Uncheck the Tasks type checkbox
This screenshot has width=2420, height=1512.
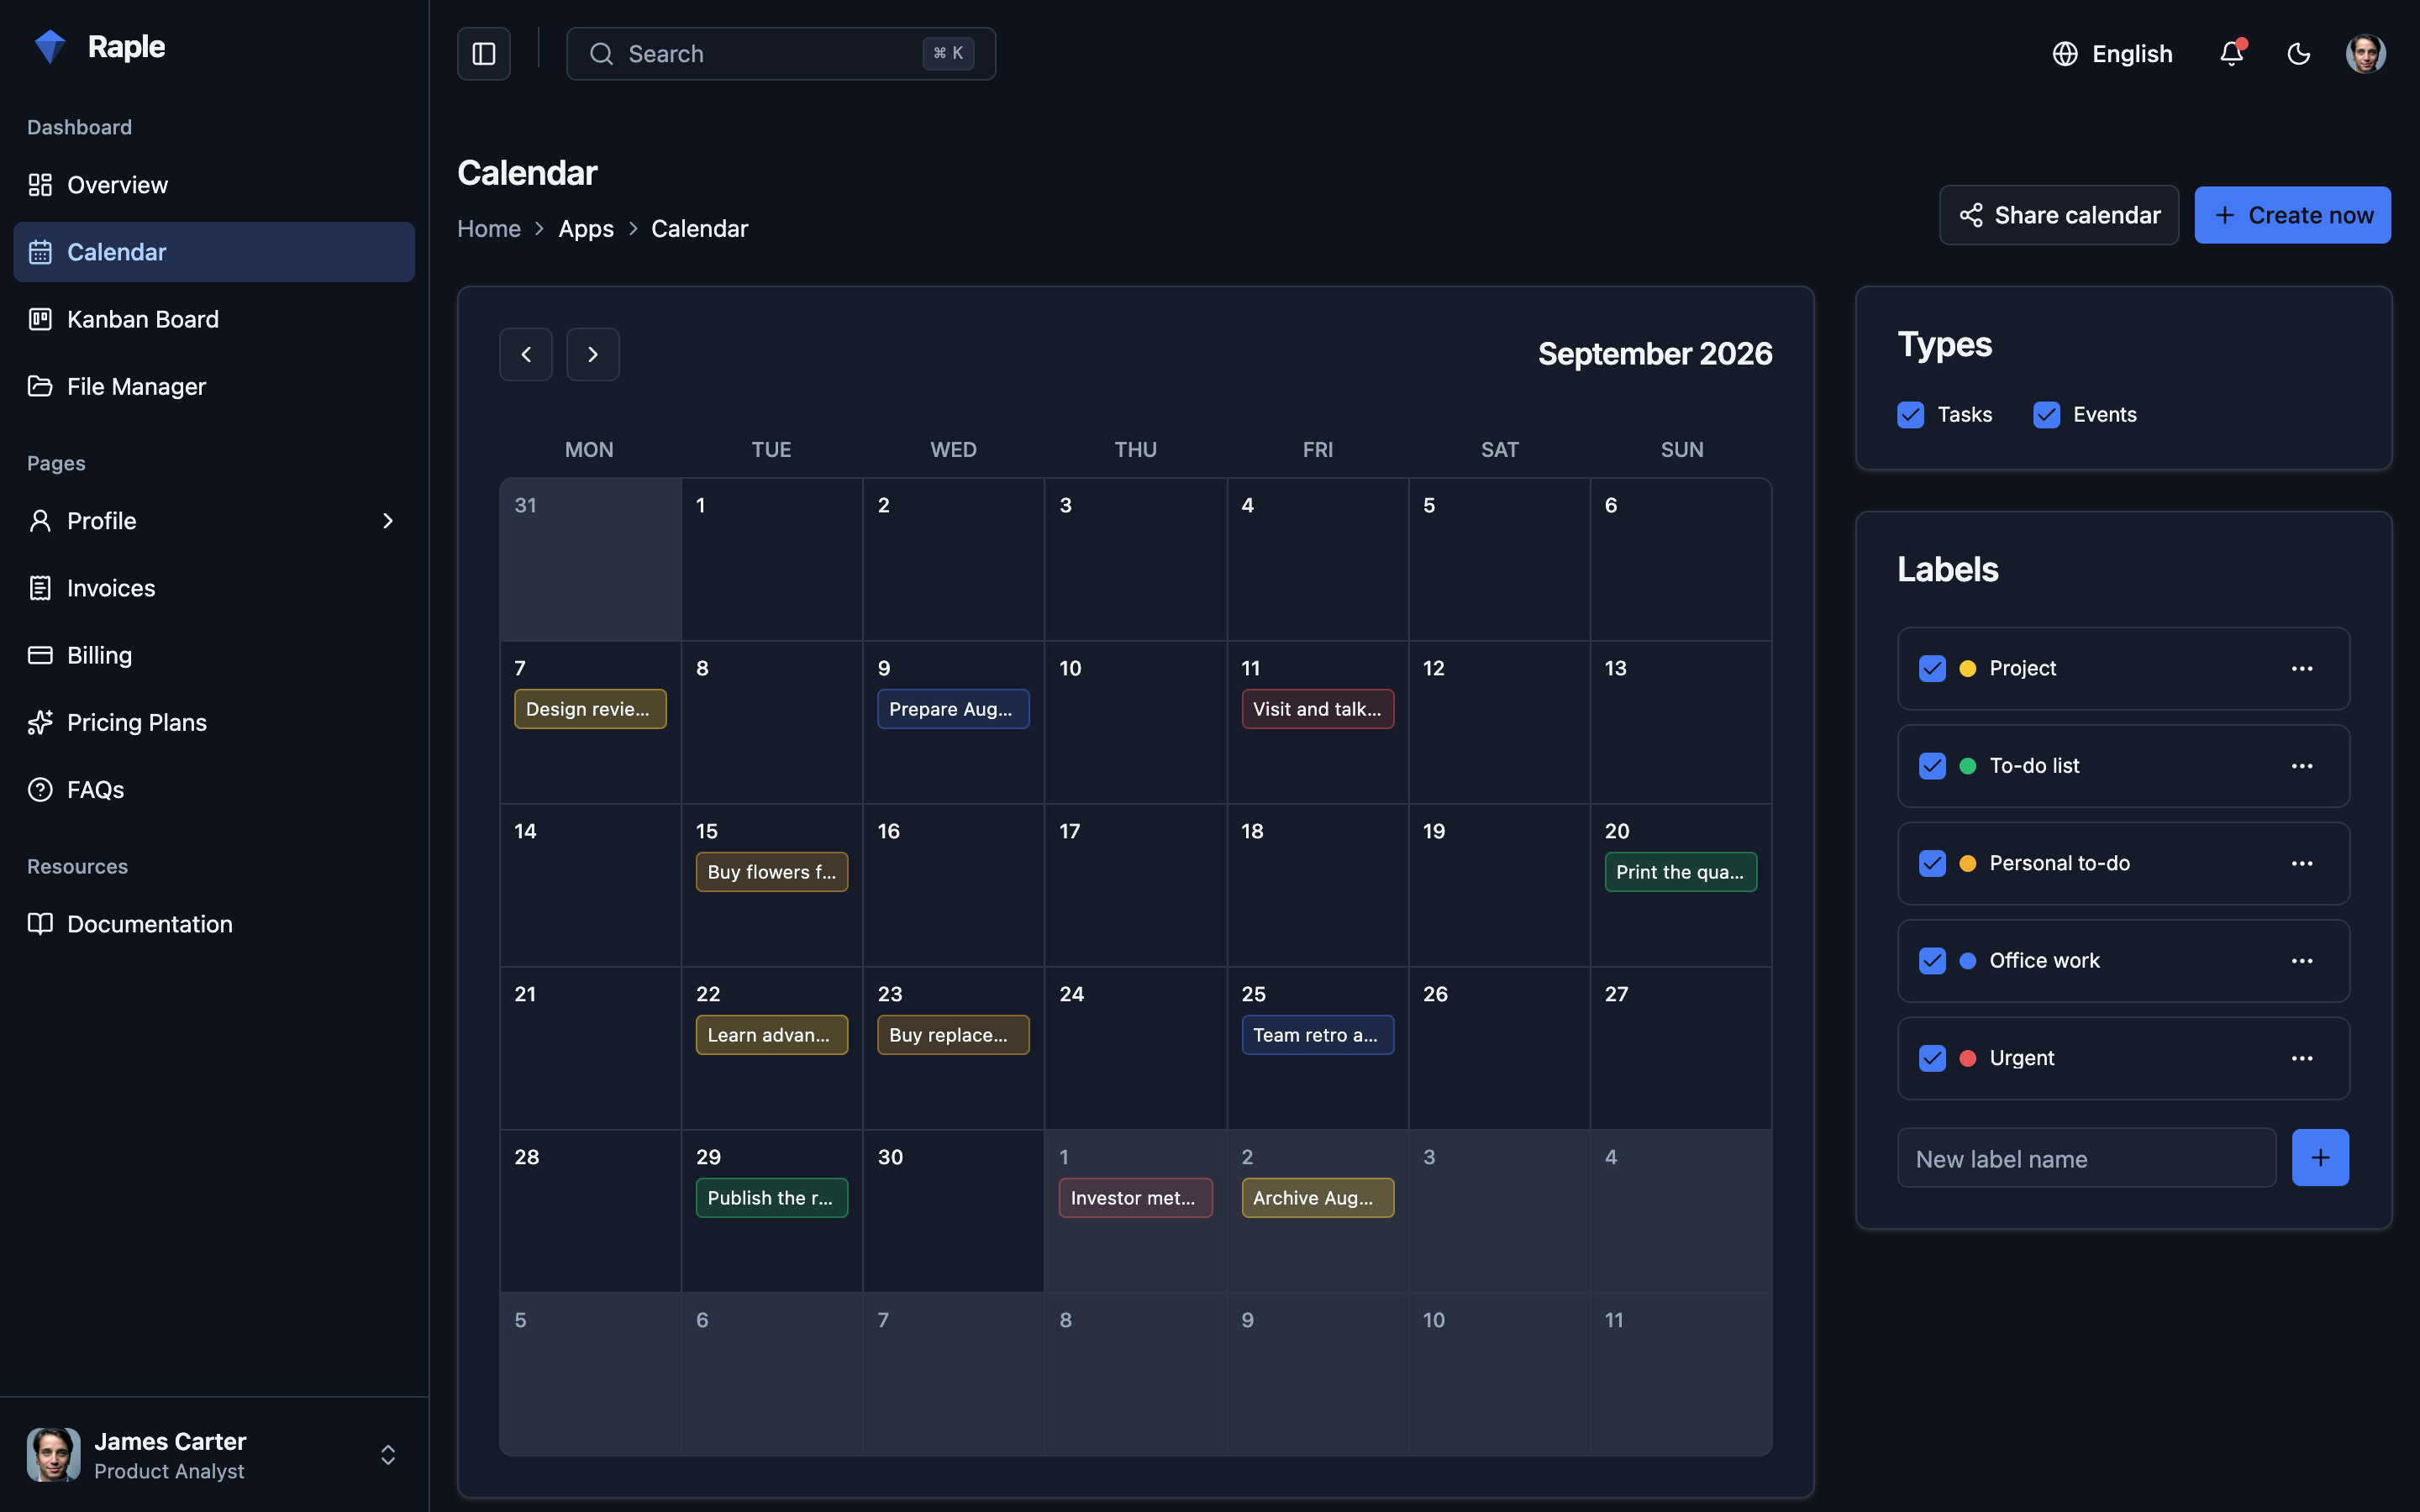[1911, 415]
